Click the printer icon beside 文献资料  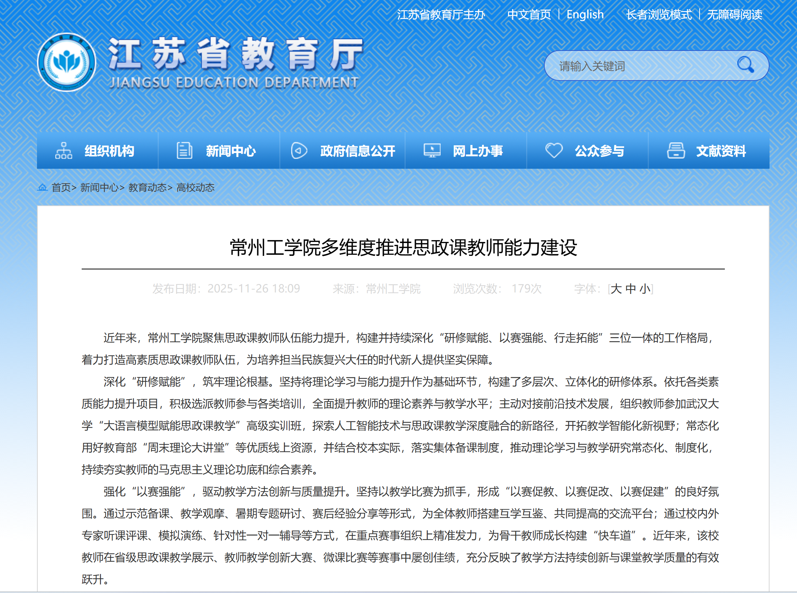pyautogui.click(x=675, y=150)
